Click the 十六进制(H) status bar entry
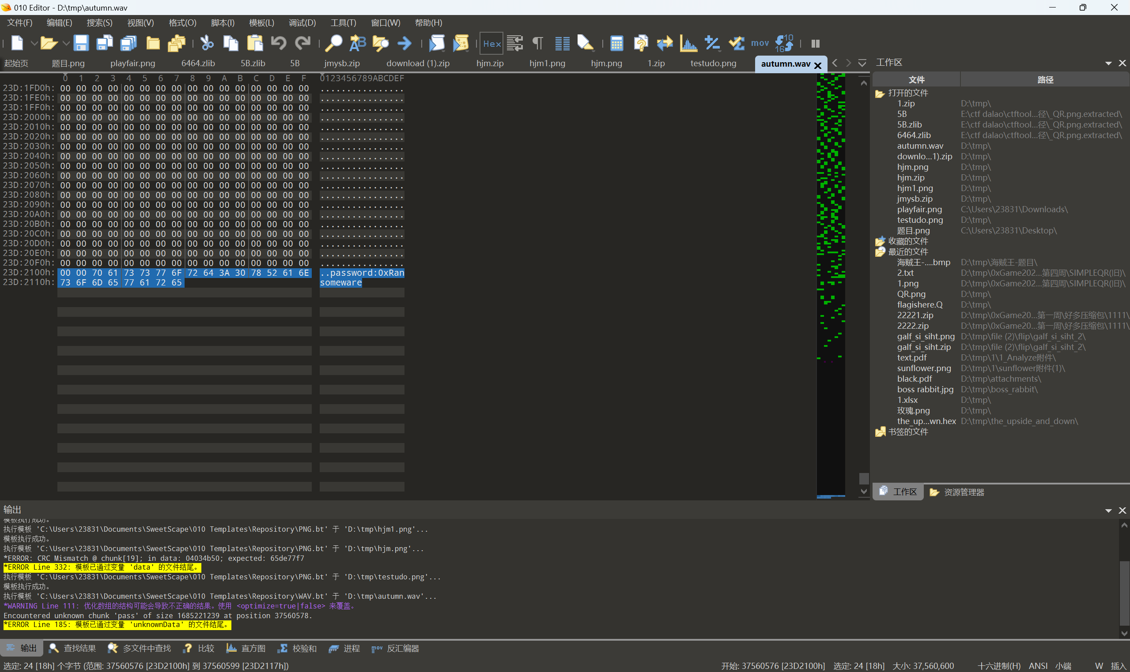The height and width of the screenshot is (672, 1130). pos(999,666)
